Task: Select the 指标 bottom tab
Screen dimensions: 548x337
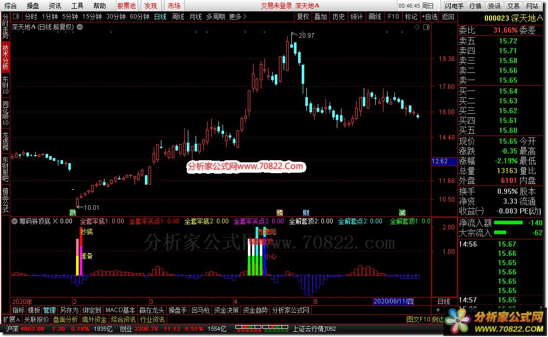Action: [x=18, y=310]
